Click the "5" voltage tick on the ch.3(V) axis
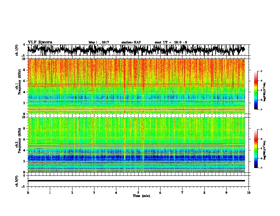Screen dimensions: 280x216 click(24, 176)
